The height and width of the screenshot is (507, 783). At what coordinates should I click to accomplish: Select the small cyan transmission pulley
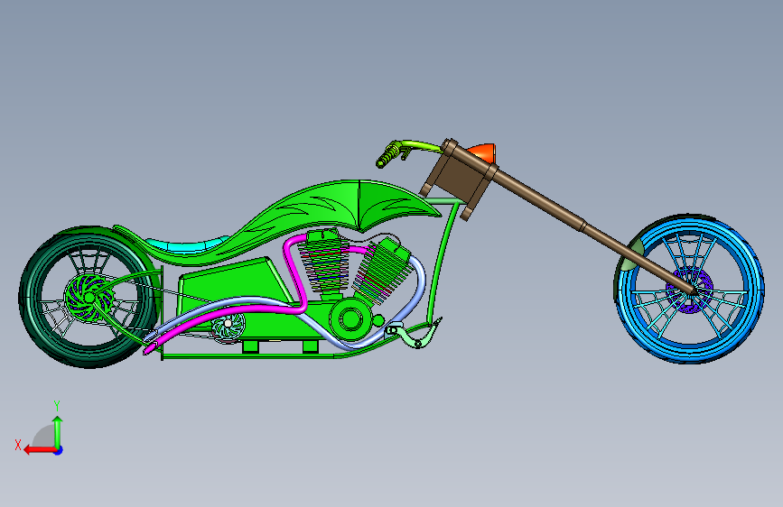(x=228, y=325)
